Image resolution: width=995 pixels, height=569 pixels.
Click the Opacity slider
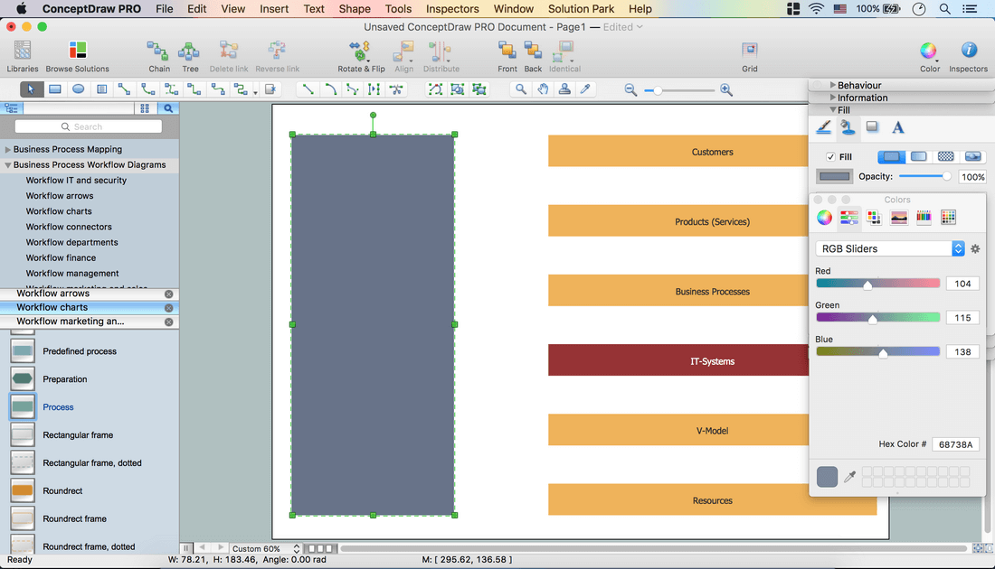[923, 177]
